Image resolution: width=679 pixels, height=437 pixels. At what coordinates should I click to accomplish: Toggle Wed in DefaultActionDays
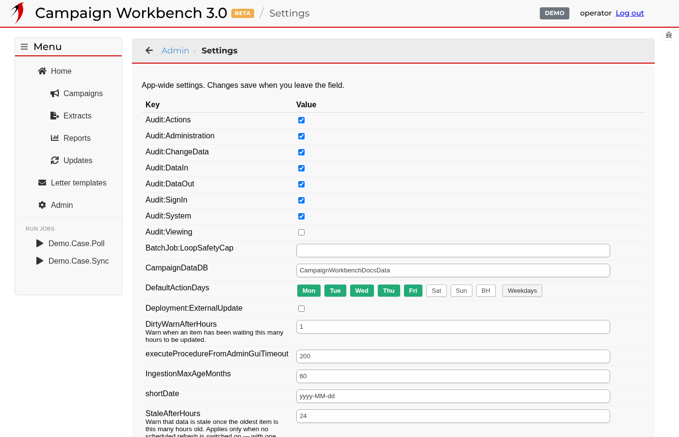(x=362, y=290)
